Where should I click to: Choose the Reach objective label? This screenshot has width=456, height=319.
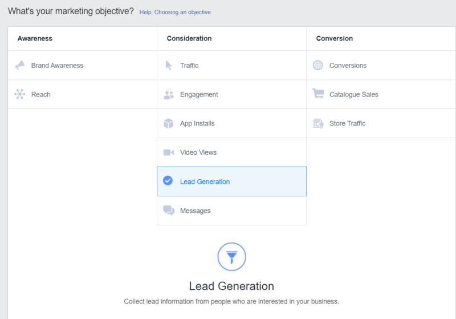(41, 95)
